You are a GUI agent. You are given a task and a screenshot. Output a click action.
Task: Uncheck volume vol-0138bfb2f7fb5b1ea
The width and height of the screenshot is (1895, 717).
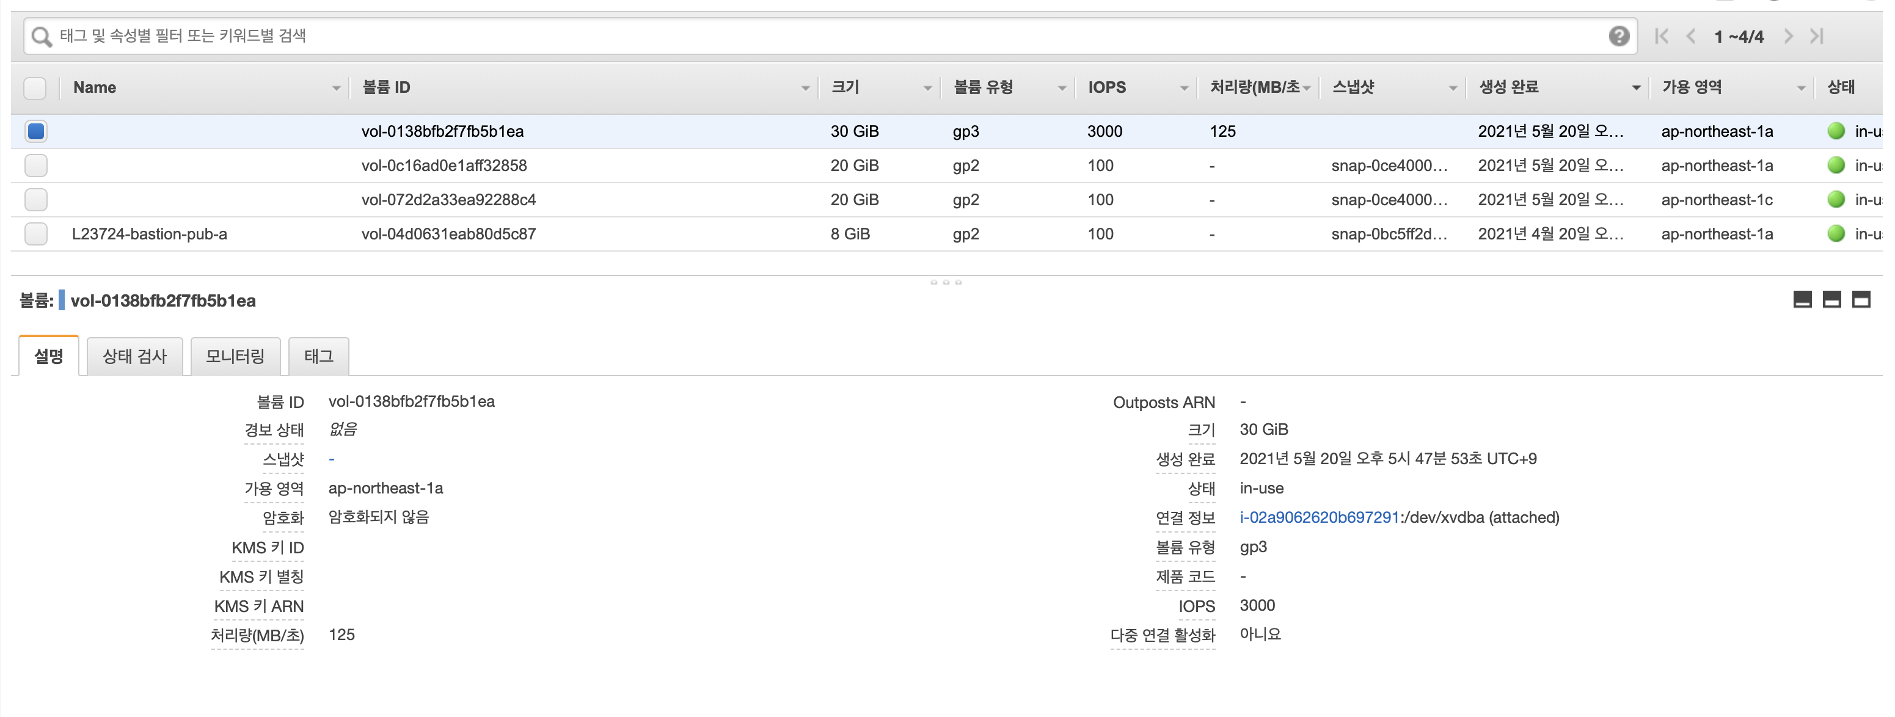point(35,131)
